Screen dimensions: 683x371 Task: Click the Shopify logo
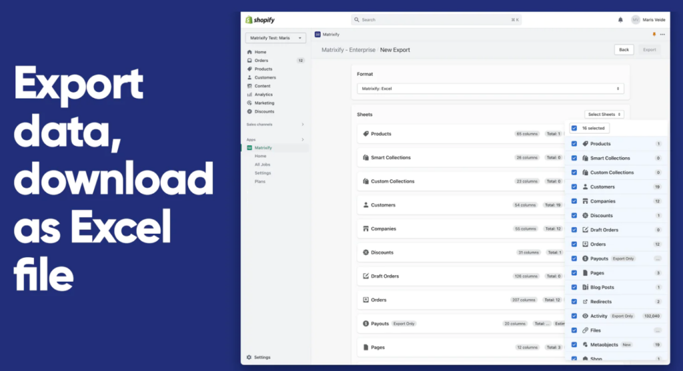(x=260, y=20)
